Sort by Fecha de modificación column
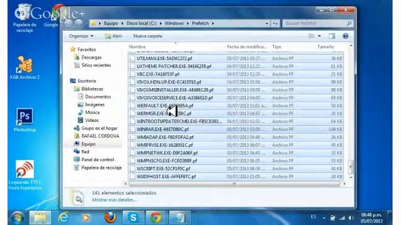 point(247,47)
